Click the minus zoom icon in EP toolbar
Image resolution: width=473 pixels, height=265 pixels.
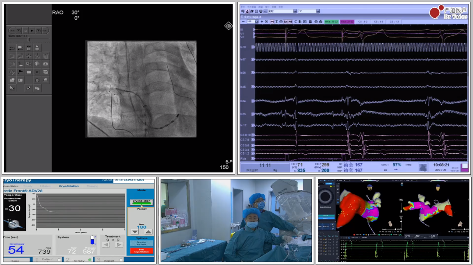(244, 21)
